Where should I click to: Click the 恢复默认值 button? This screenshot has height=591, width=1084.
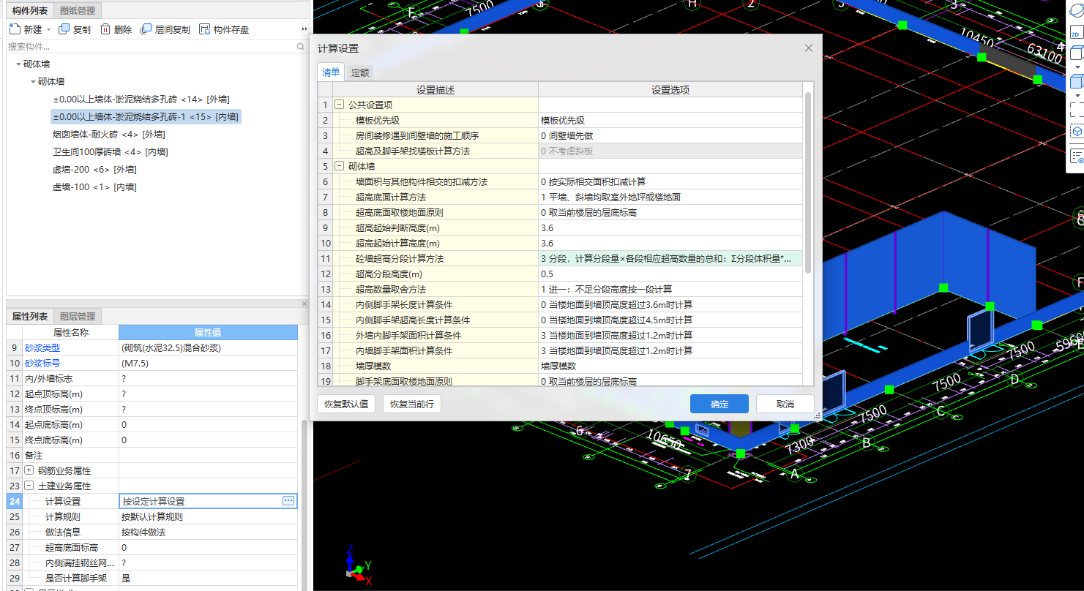point(347,404)
